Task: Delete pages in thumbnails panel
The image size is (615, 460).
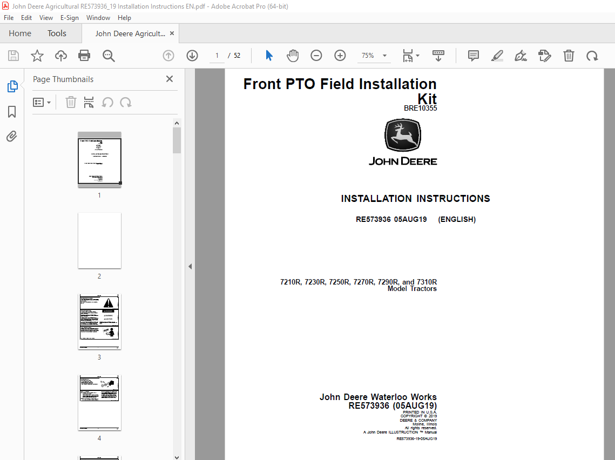Action: click(x=71, y=103)
